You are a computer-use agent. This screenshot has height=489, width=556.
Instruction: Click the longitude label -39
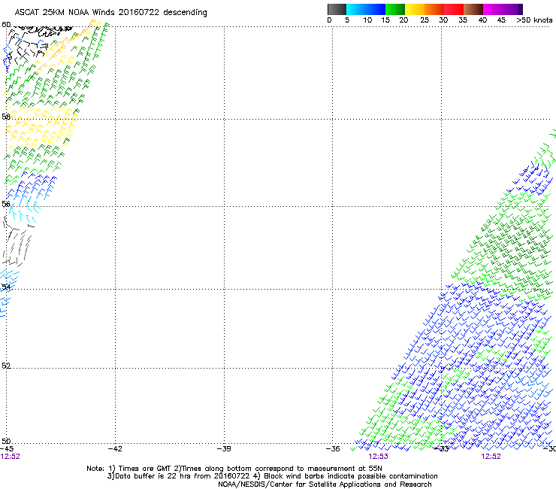(224, 449)
